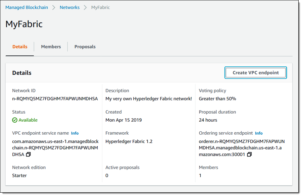The height and width of the screenshot is (196, 302).
Task: Click the Hyperledger Fabric 1.2 framework value
Action: tap(129, 141)
